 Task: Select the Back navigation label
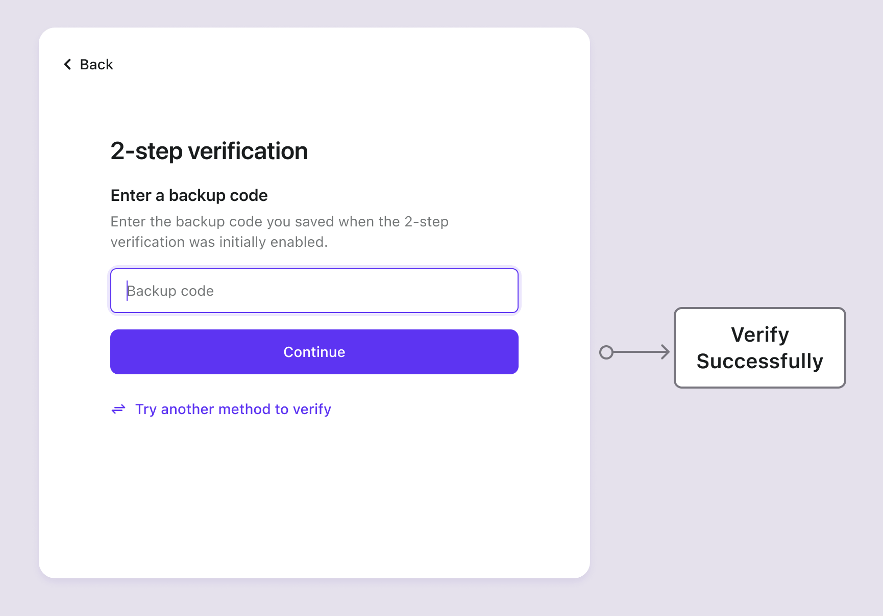96,64
